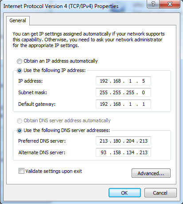Click the Cancel button

click(x=160, y=193)
